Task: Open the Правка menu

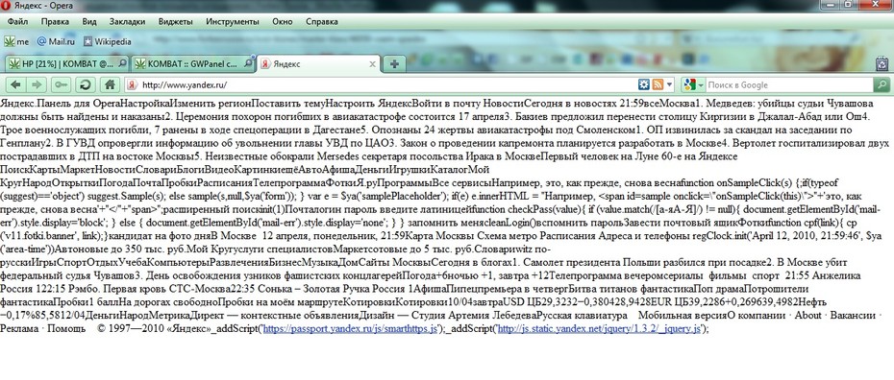Action: point(55,22)
